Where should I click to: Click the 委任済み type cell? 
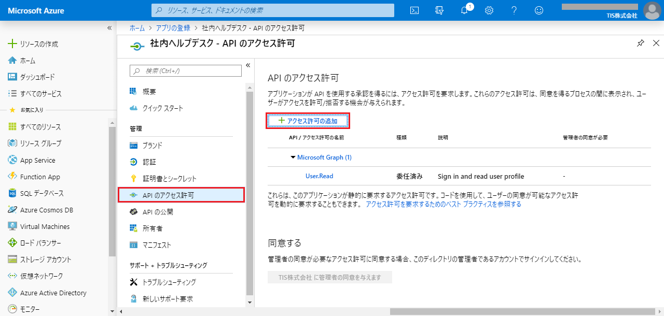(x=409, y=176)
